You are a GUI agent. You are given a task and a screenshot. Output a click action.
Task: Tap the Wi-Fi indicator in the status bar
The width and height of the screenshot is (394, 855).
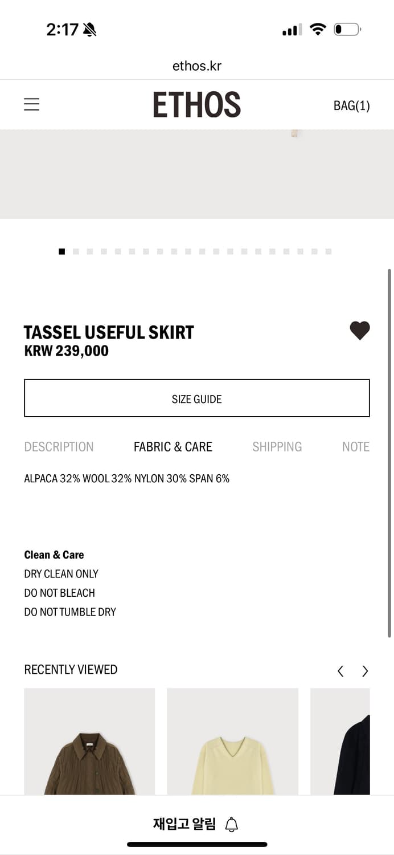[318, 29]
